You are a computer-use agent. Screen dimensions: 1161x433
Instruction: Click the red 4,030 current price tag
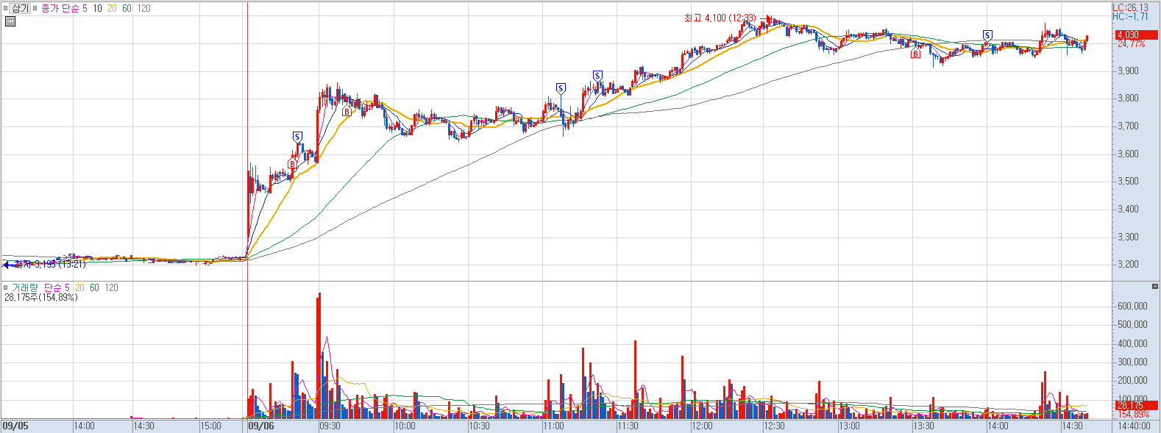click(1136, 35)
